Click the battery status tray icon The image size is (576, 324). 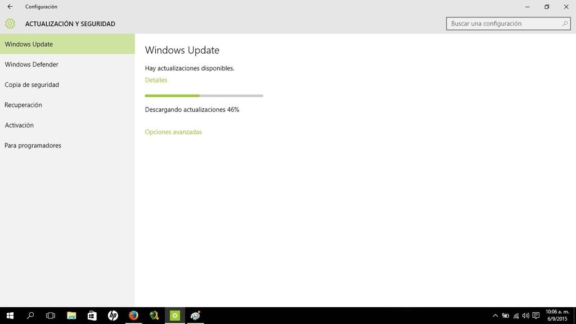coord(506,316)
